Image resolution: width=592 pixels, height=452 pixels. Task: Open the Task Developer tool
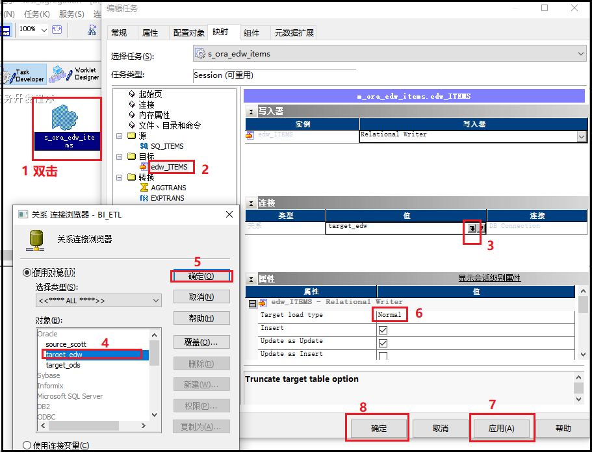click(23, 75)
